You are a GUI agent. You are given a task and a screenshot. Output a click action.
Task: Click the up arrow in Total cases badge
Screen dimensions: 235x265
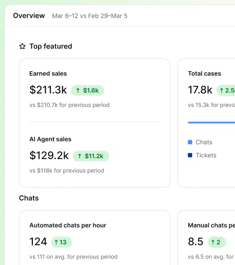pos(222,90)
